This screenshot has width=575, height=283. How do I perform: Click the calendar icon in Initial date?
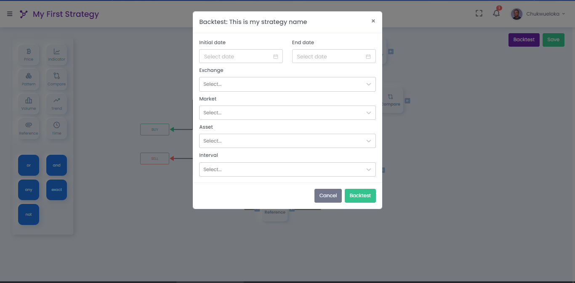tap(276, 56)
